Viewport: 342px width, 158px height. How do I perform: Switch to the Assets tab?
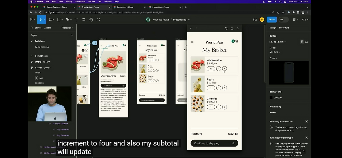pos(48,28)
